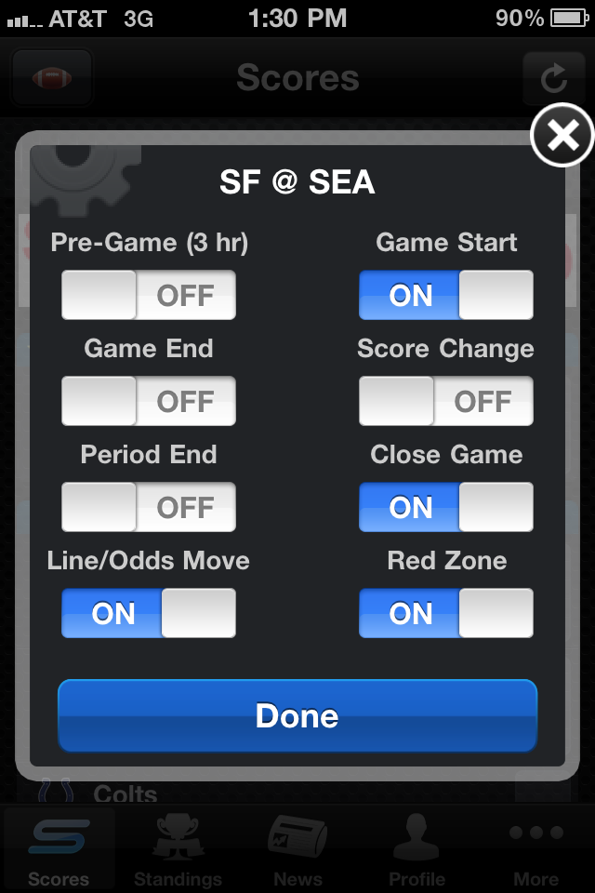This screenshot has width=595, height=893.
Task: Turn off the Game Start alert
Action: 446,296
